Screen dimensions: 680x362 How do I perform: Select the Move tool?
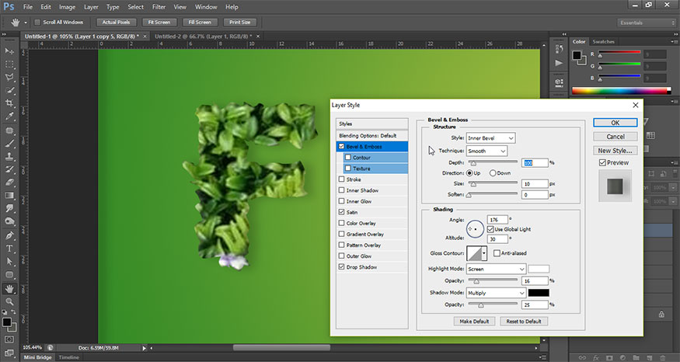[x=10, y=50]
